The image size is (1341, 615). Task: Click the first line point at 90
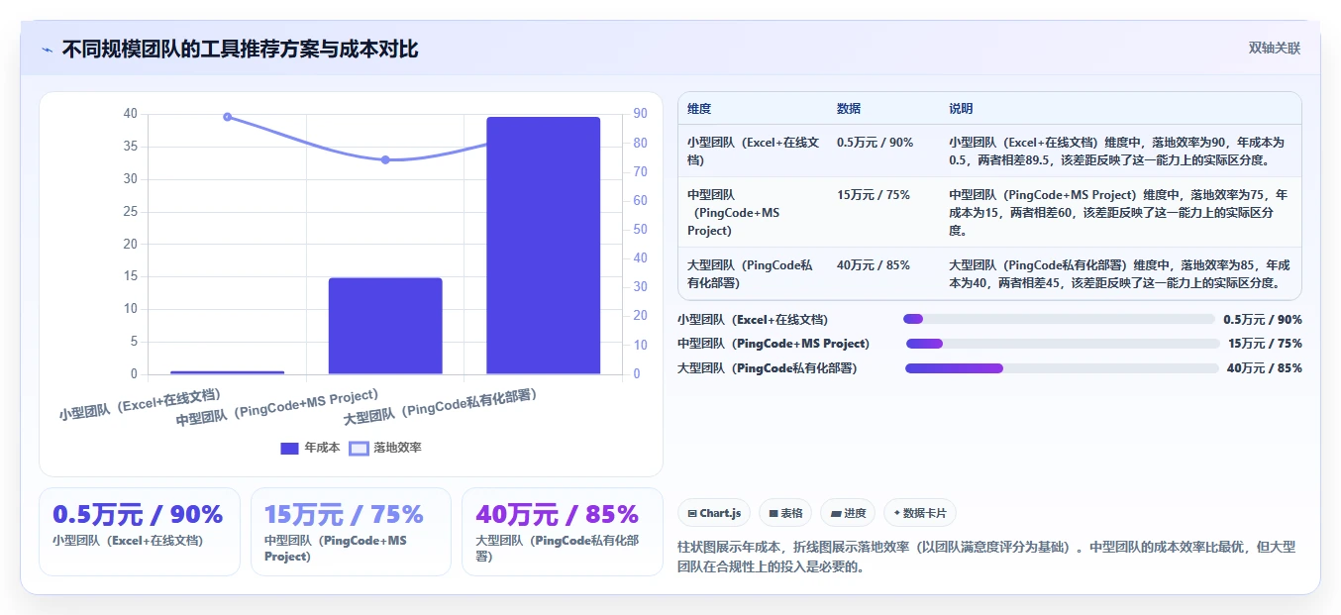[x=227, y=117]
